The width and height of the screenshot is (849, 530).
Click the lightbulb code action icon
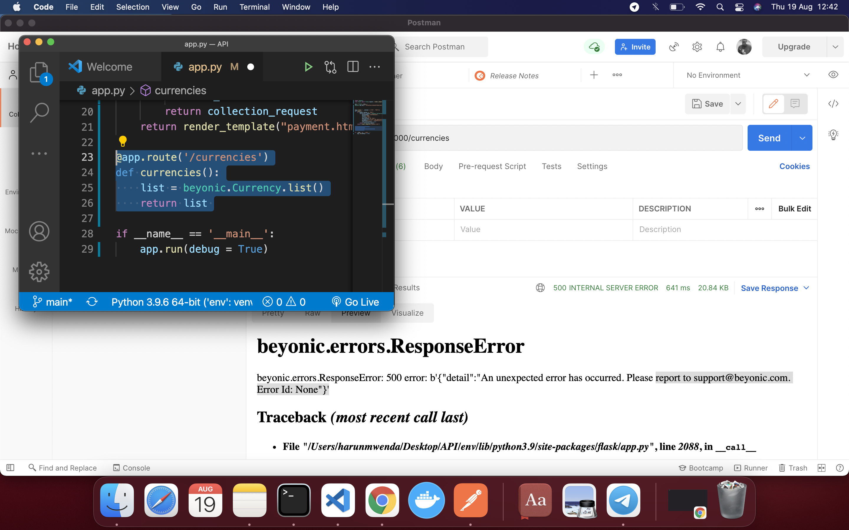tap(122, 141)
